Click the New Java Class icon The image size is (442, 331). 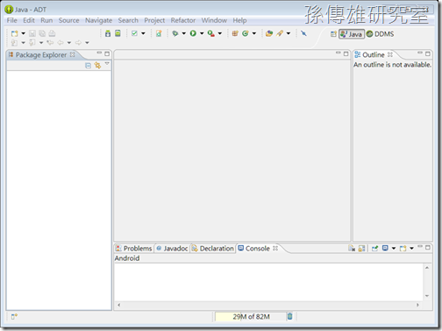246,33
